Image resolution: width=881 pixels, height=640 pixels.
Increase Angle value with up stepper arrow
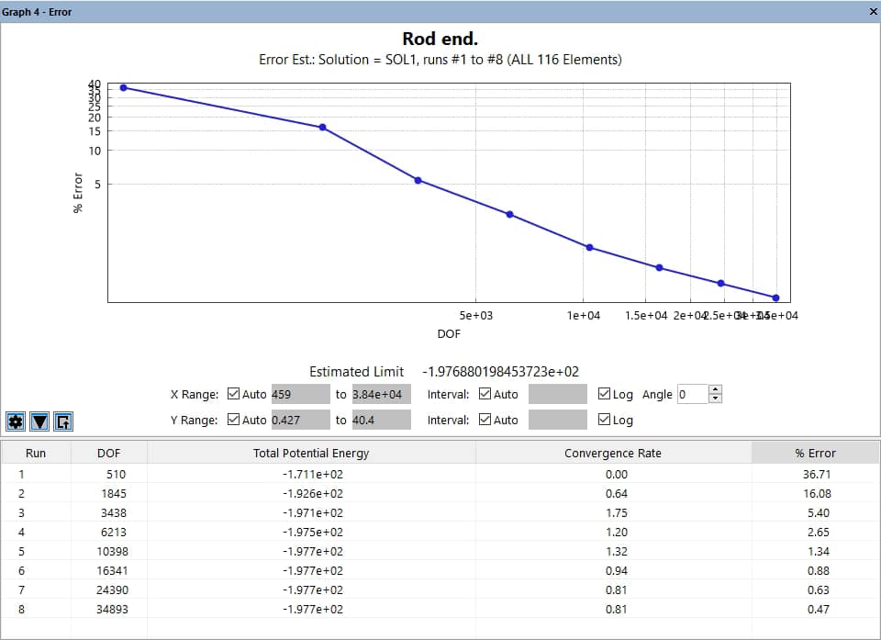pyautogui.click(x=716, y=390)
